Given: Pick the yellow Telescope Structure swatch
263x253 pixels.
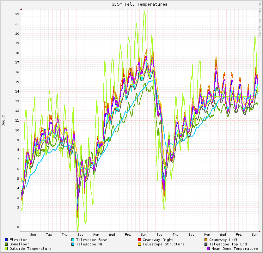Looking at the screenshot, I should point(139,244).
